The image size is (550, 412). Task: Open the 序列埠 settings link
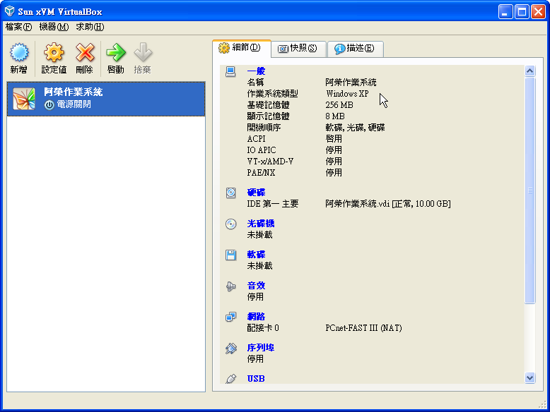tap(261, 348)
